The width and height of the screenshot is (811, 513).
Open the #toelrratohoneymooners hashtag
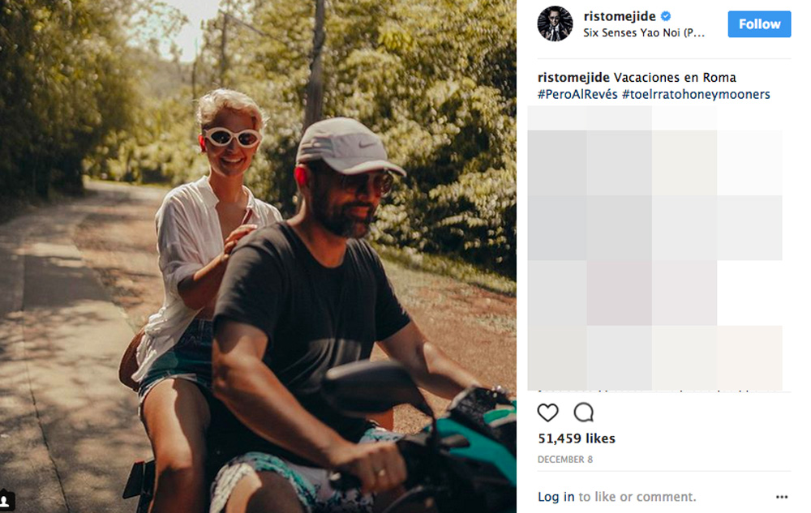coord(696,95)
